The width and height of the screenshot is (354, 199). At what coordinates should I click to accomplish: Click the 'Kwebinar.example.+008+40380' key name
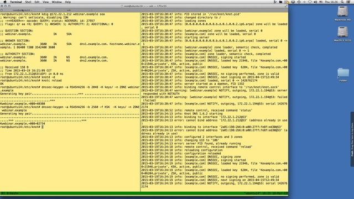(23, 104)
